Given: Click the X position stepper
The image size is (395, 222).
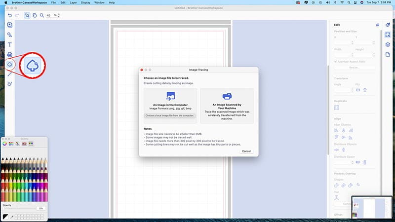Looking at the screenshot, I should (x=352, y=43).
